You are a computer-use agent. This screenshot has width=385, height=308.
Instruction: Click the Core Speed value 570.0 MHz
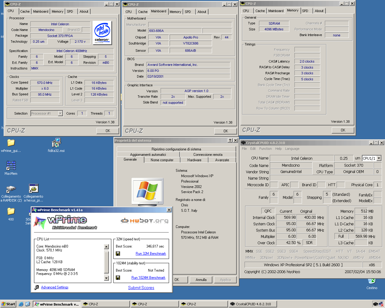click(x=45, y=83)
